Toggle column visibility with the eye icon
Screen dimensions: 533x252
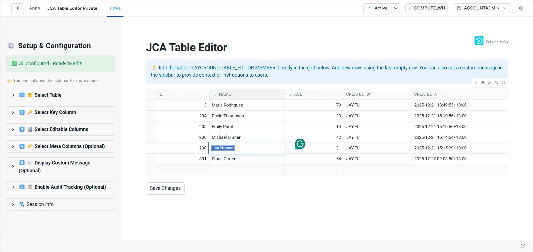point(483,83)
